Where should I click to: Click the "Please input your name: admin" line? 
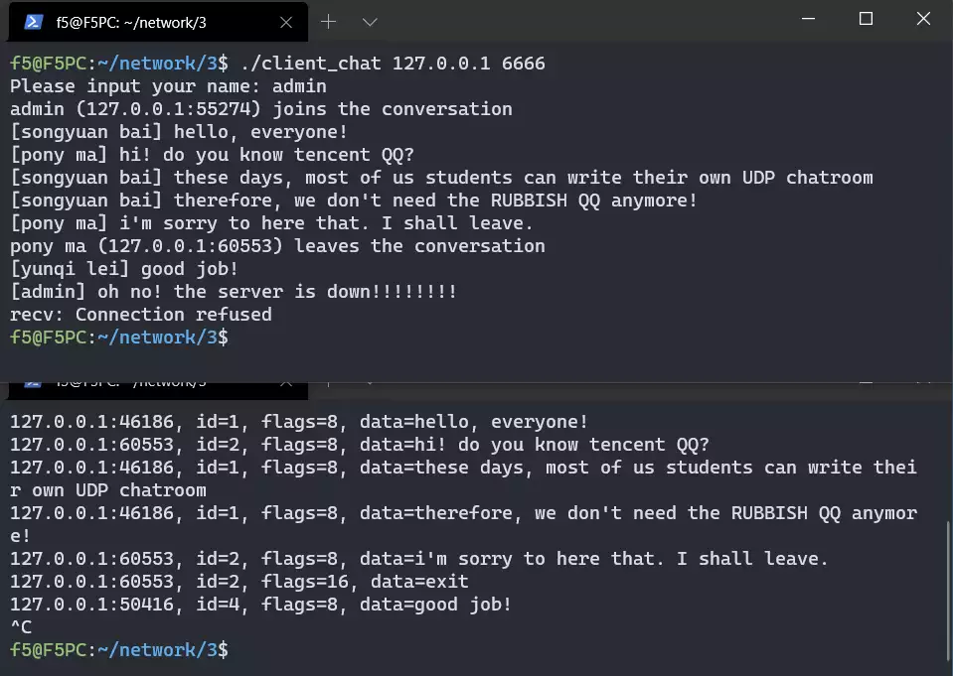168,86
